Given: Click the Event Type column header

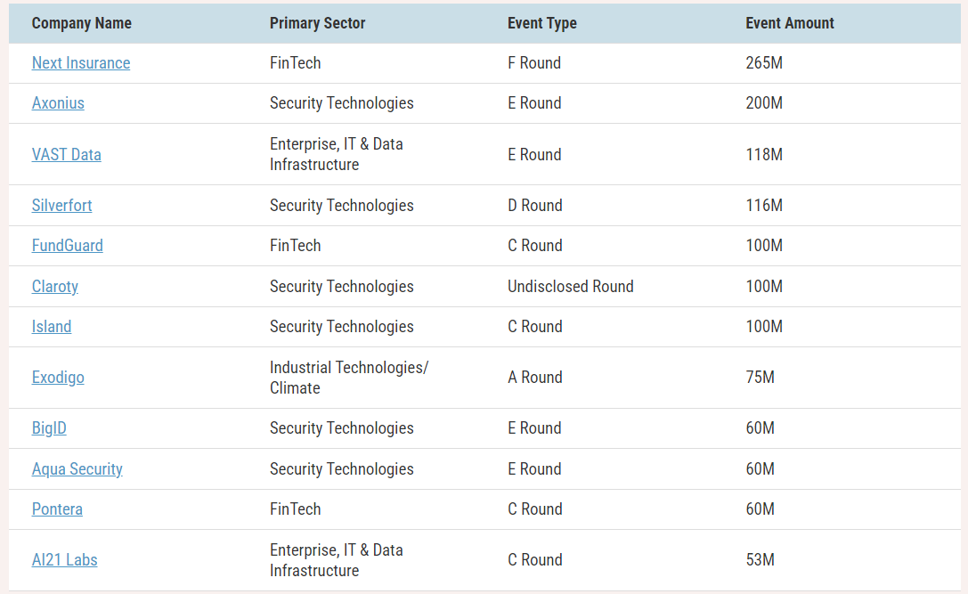Looking at the screenshot, I should click(x=542, y=23).
